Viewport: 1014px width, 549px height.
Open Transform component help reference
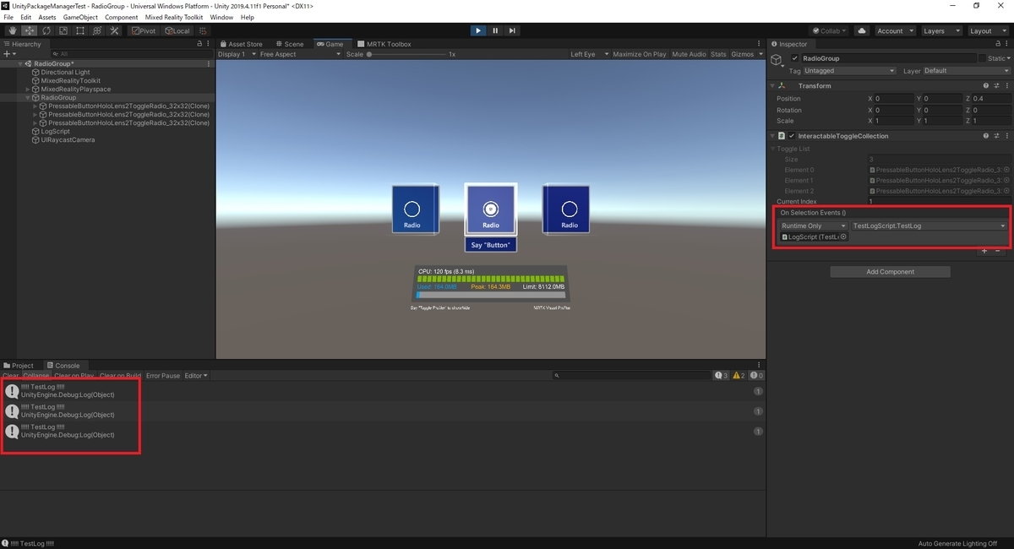pos(986,86)
